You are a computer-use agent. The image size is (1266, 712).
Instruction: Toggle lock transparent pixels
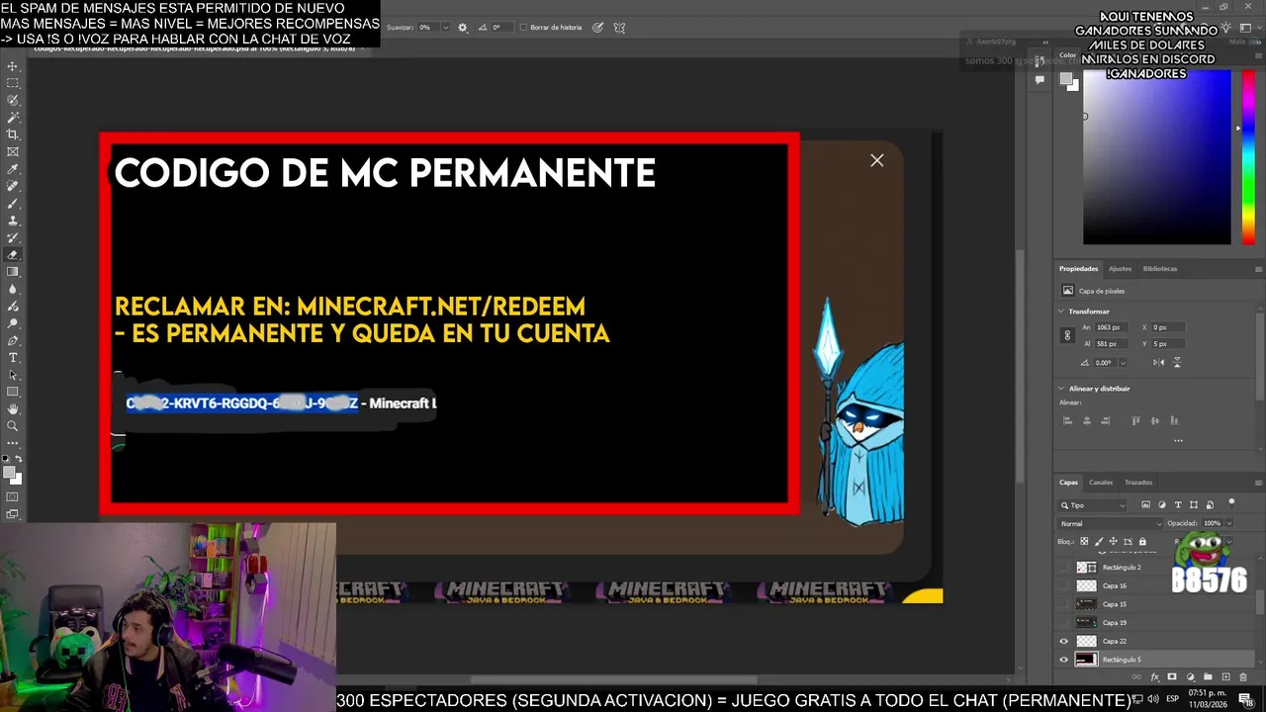click(x=1084, y=541)
